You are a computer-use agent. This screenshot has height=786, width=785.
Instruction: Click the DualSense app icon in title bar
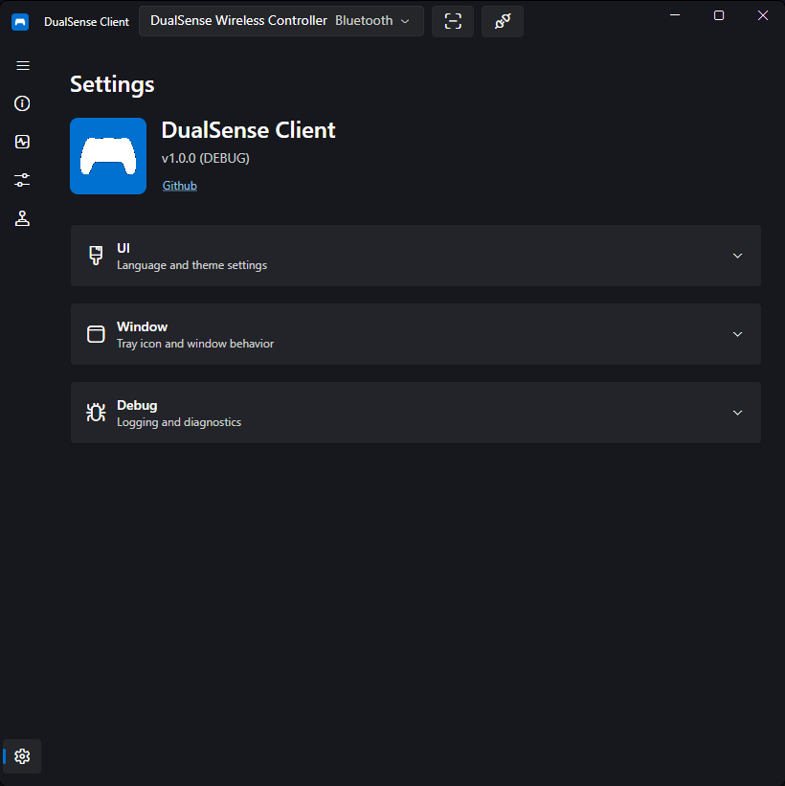point(20,22)
